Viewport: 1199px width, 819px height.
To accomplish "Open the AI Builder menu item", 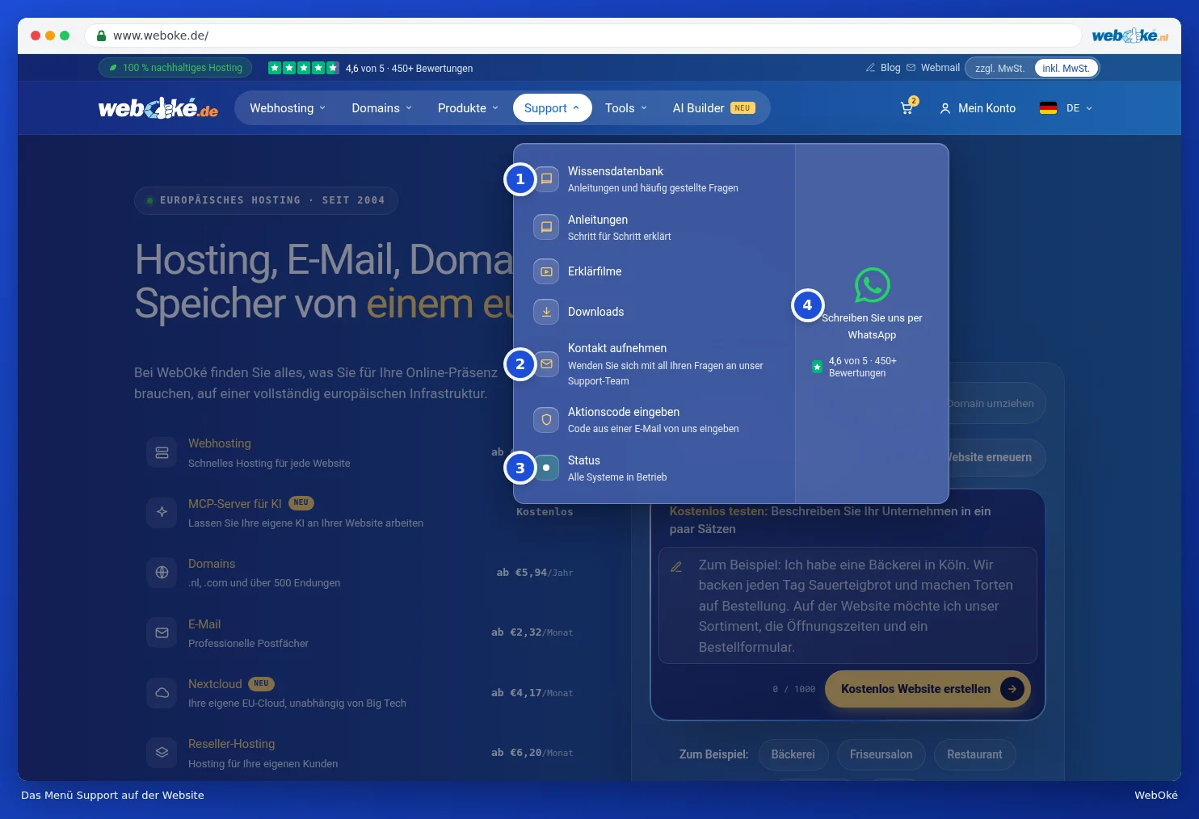I will click(714, 108).
